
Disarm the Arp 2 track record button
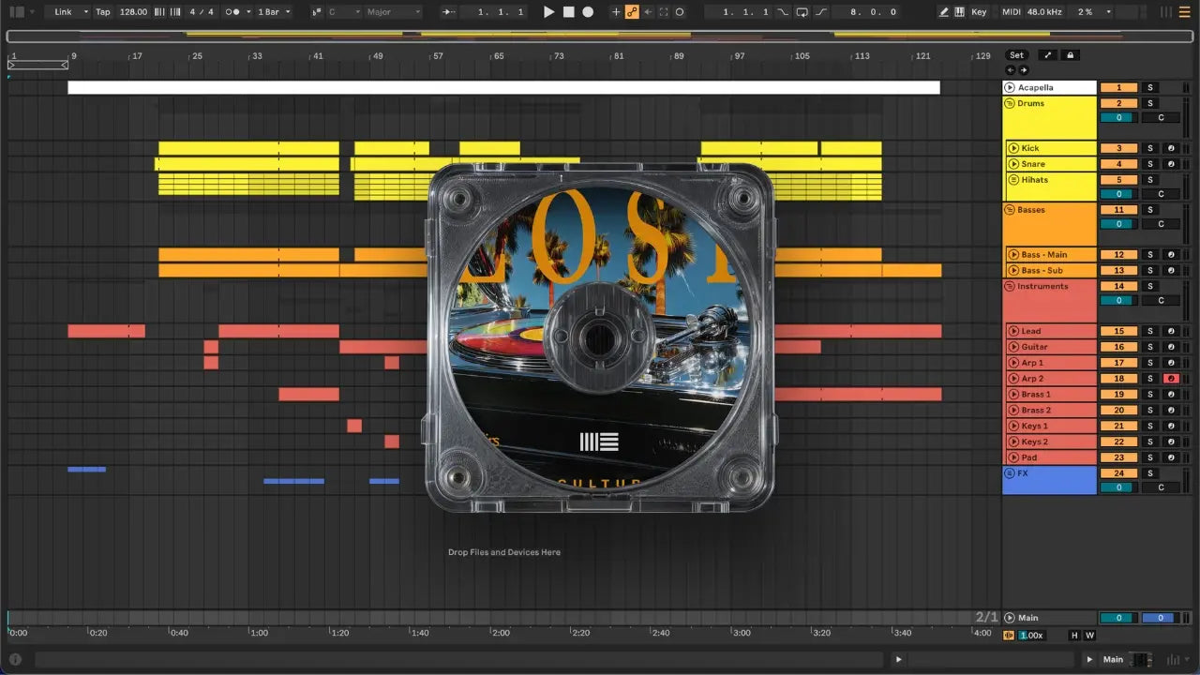coord(1171,379)
